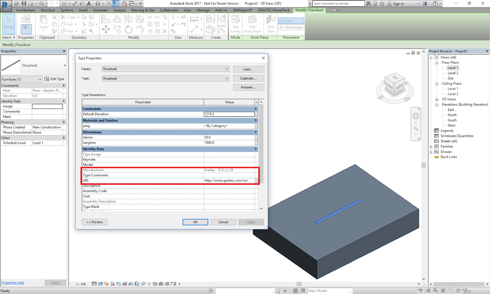Enable Work Plane placement mode
490x294 pixels.
click(291, 27)
